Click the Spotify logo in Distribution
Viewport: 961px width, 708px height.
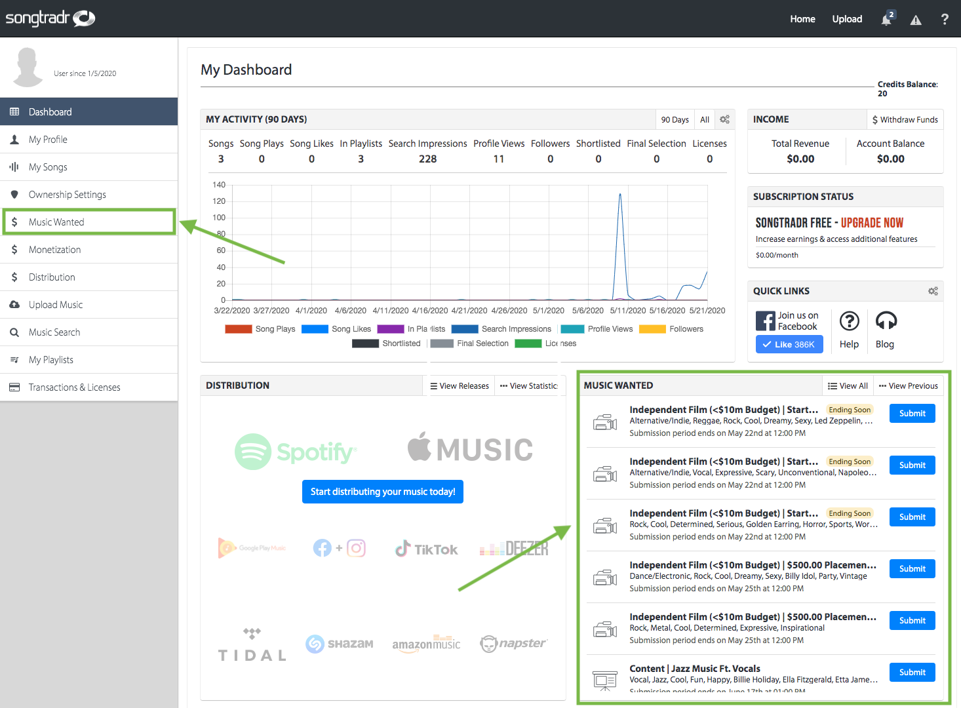point(296,452)
